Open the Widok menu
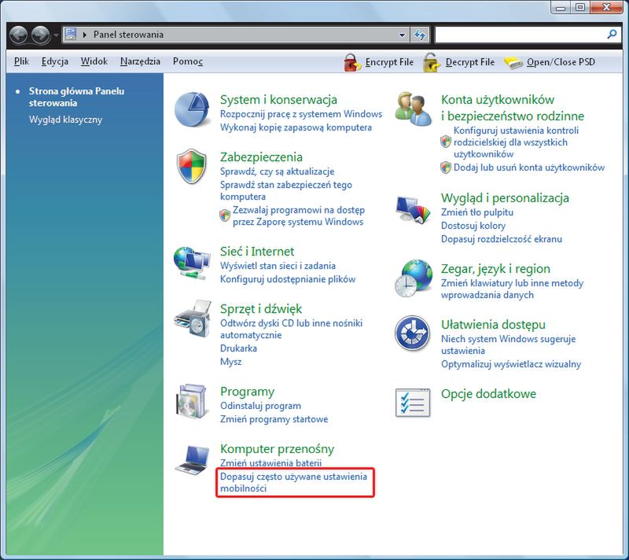This screenshot has height=560, width=629. click(94, 61)
